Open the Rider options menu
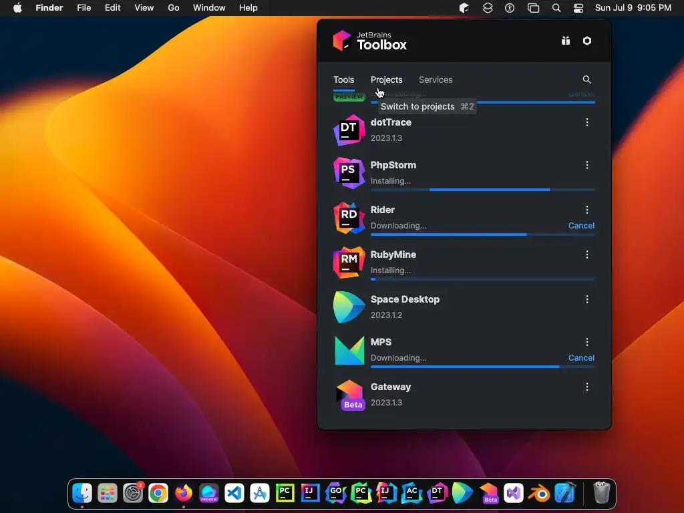The height and width of the screenshot is (513, 684). click(587, 210)
